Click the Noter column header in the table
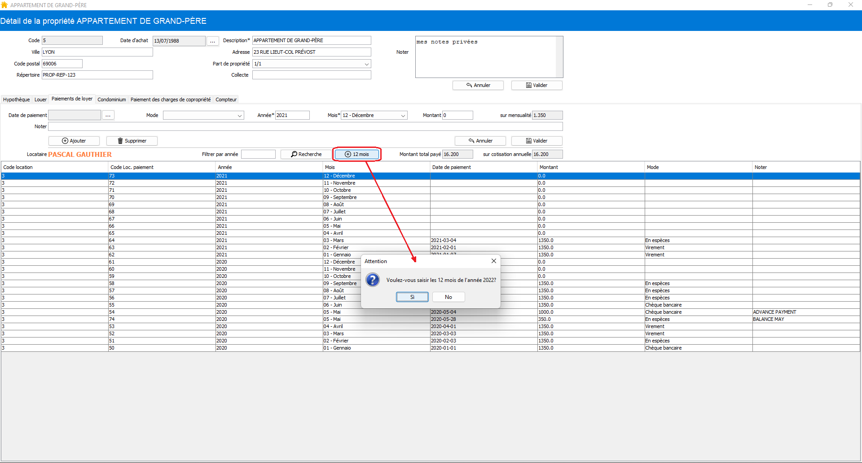 coord(806,167)
